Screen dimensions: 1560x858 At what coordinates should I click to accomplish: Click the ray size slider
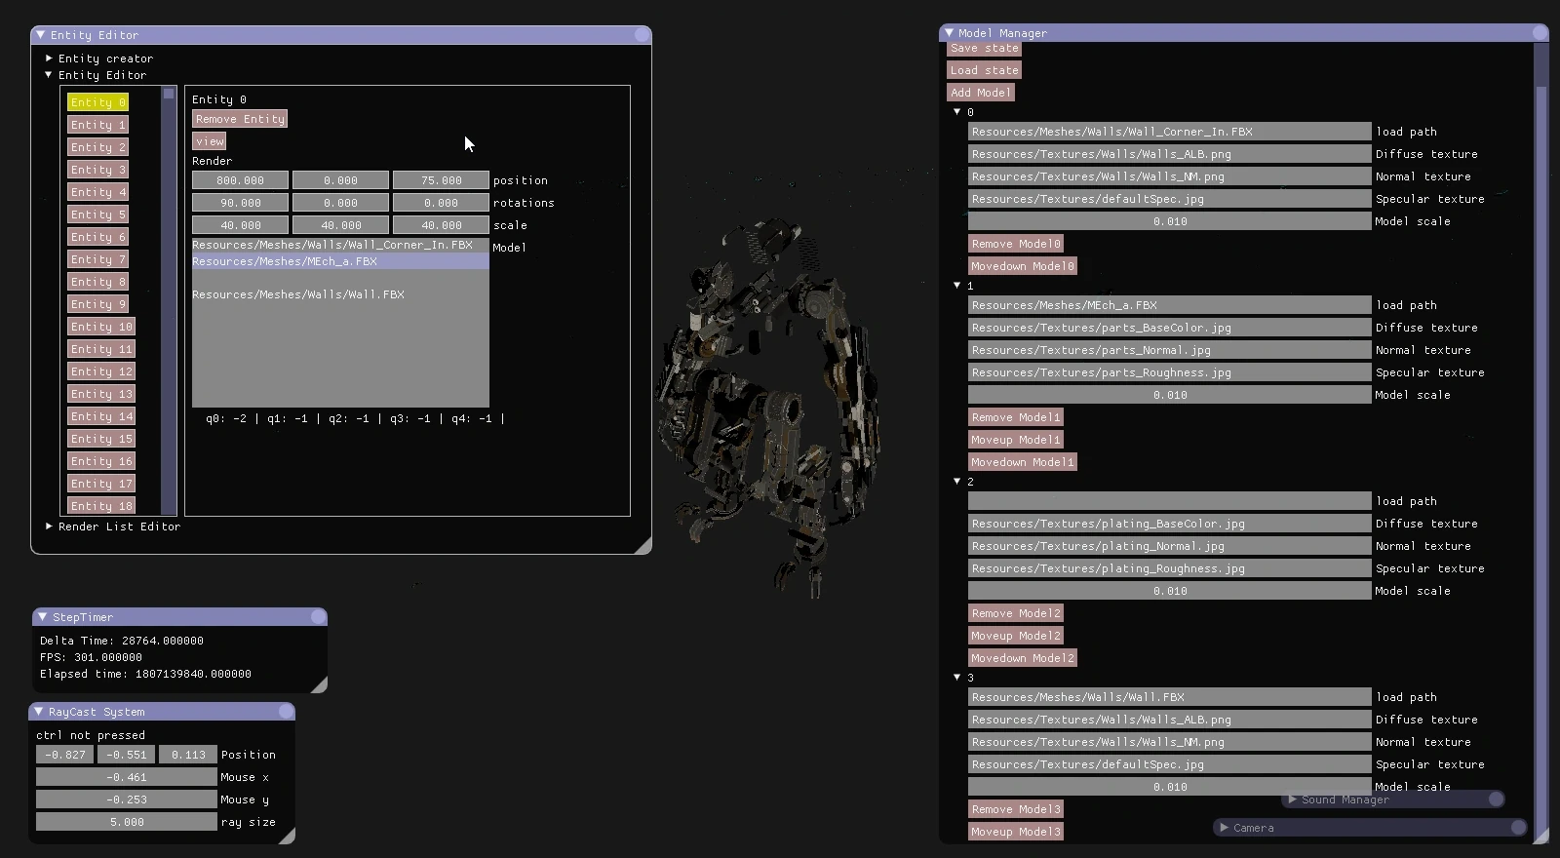point(127,822)
